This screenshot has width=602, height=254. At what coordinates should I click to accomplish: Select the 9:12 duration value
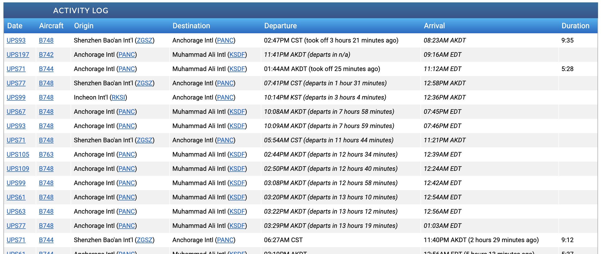click(x=567, y=240)
